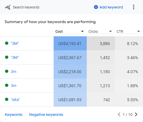Open the "sika" keyword link

15,100
